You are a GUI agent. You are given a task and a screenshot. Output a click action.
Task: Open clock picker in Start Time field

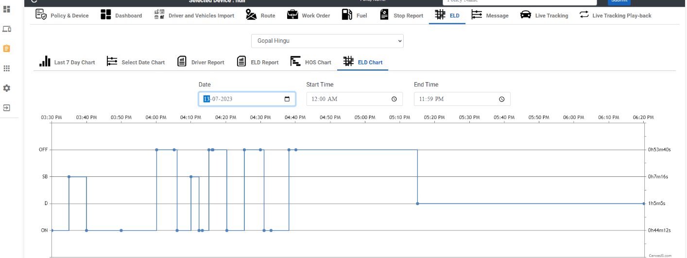pyautogui.click(x=394, y=99)
